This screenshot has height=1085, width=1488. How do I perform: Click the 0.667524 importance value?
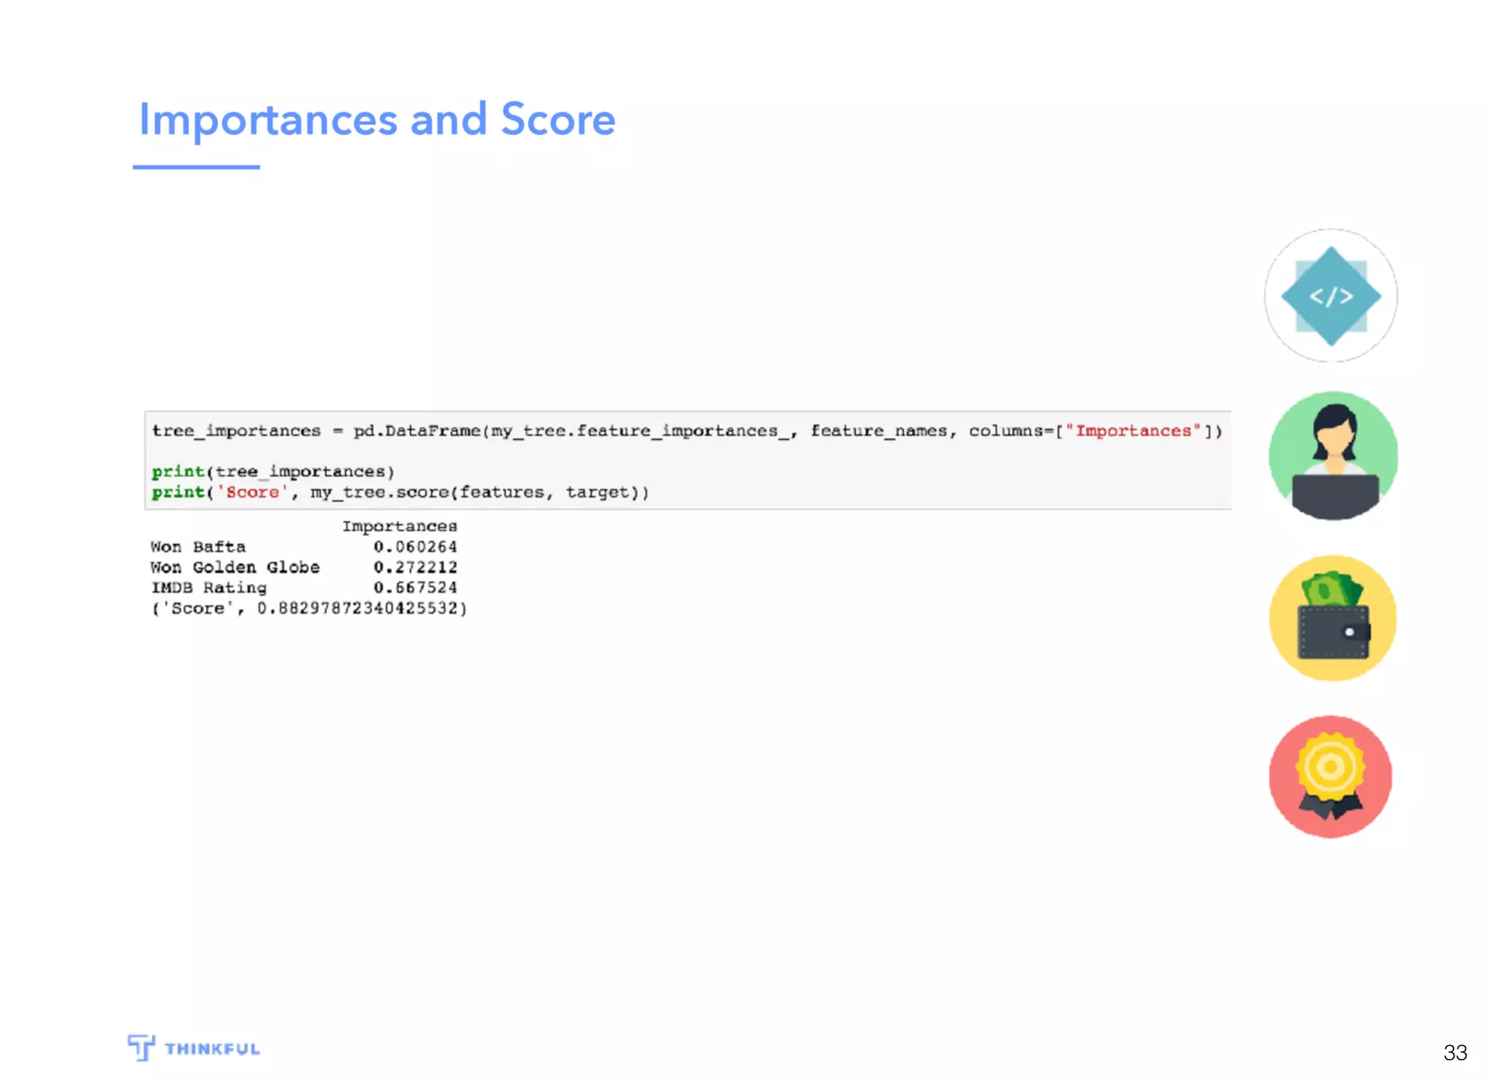click(x=415, y=587)
